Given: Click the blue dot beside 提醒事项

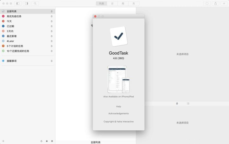Looking at the screenshot, I should pos(3,61).
